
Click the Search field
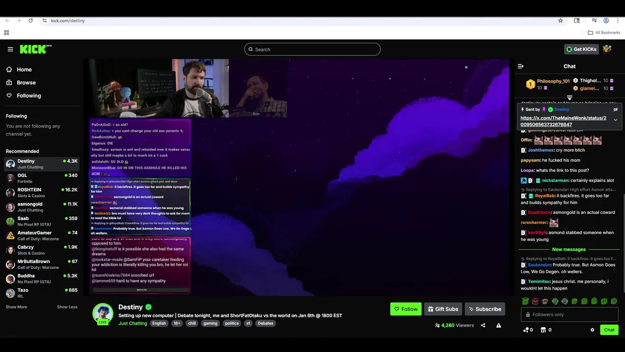click(x=312, y=49)
